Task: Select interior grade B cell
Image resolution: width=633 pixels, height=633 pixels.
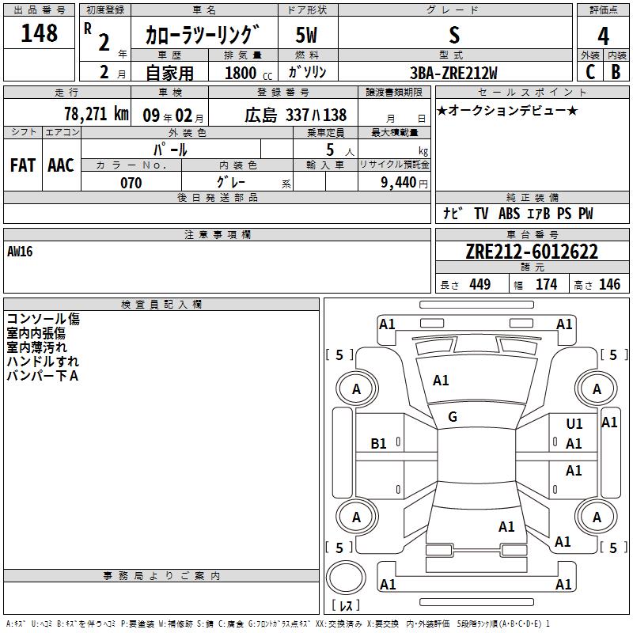Action: point(616,72)
